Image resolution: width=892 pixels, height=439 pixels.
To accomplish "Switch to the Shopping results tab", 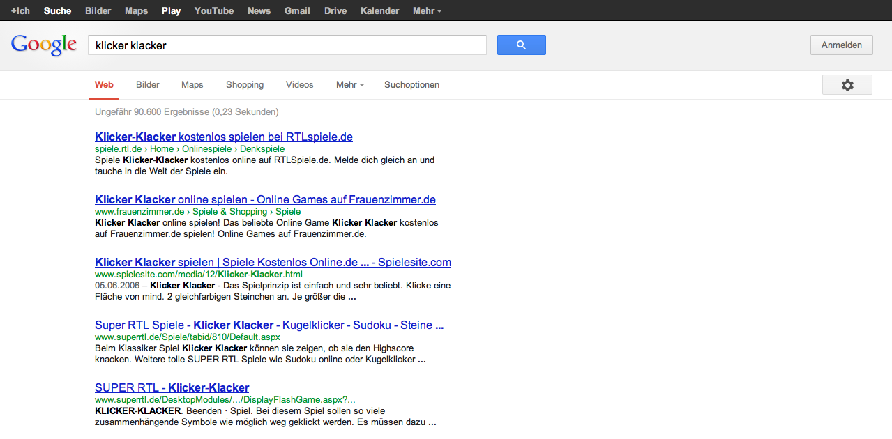I will 245,85.
